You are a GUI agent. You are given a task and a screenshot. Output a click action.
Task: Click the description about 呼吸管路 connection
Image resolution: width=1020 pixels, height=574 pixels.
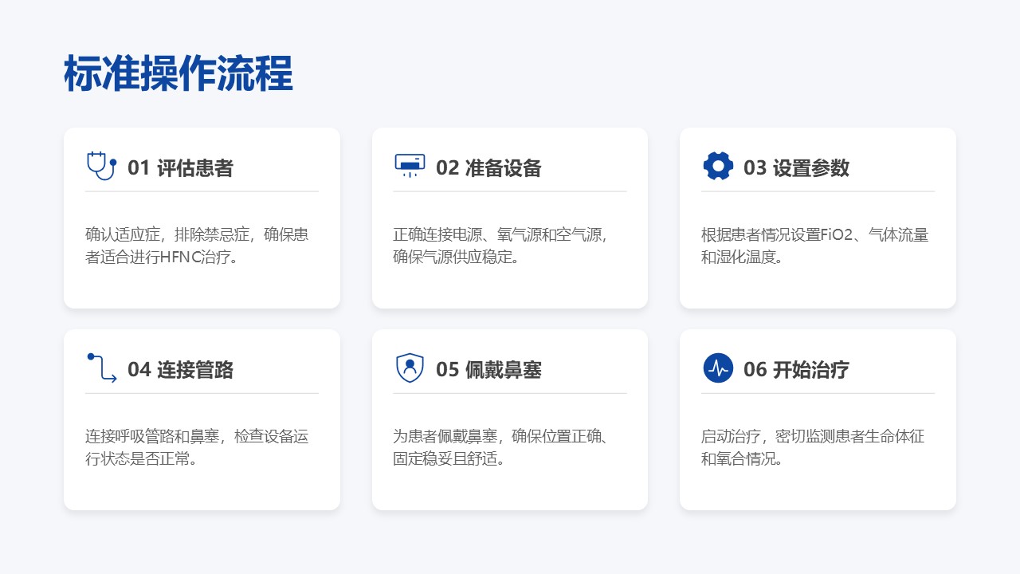pyautogui.click(x=197, y=448)
